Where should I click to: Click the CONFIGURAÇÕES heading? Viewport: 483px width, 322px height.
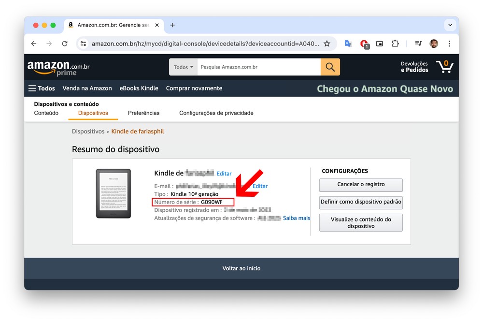point(345,171)
